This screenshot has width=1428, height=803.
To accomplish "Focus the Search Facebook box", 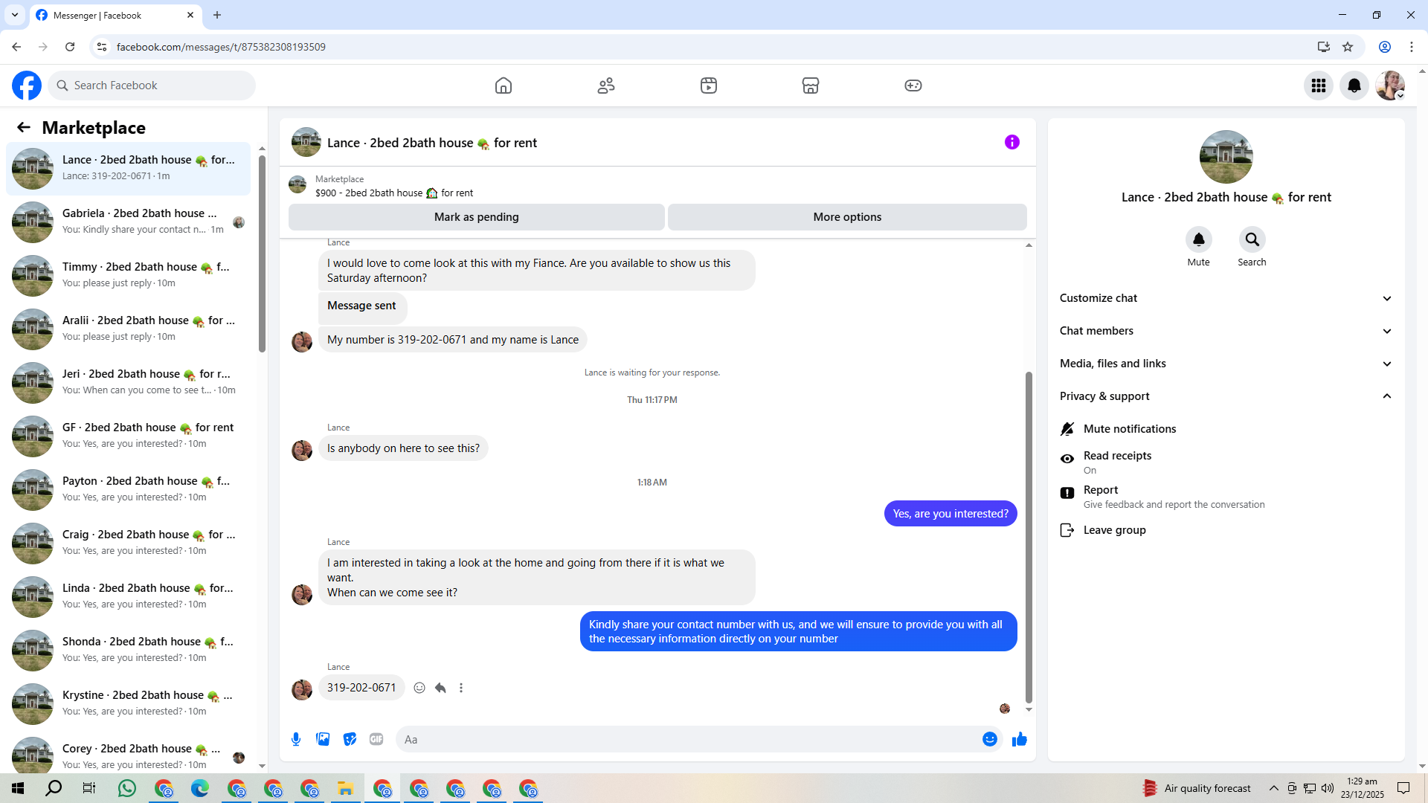I will pyautogui.click(x=152, y=86).
